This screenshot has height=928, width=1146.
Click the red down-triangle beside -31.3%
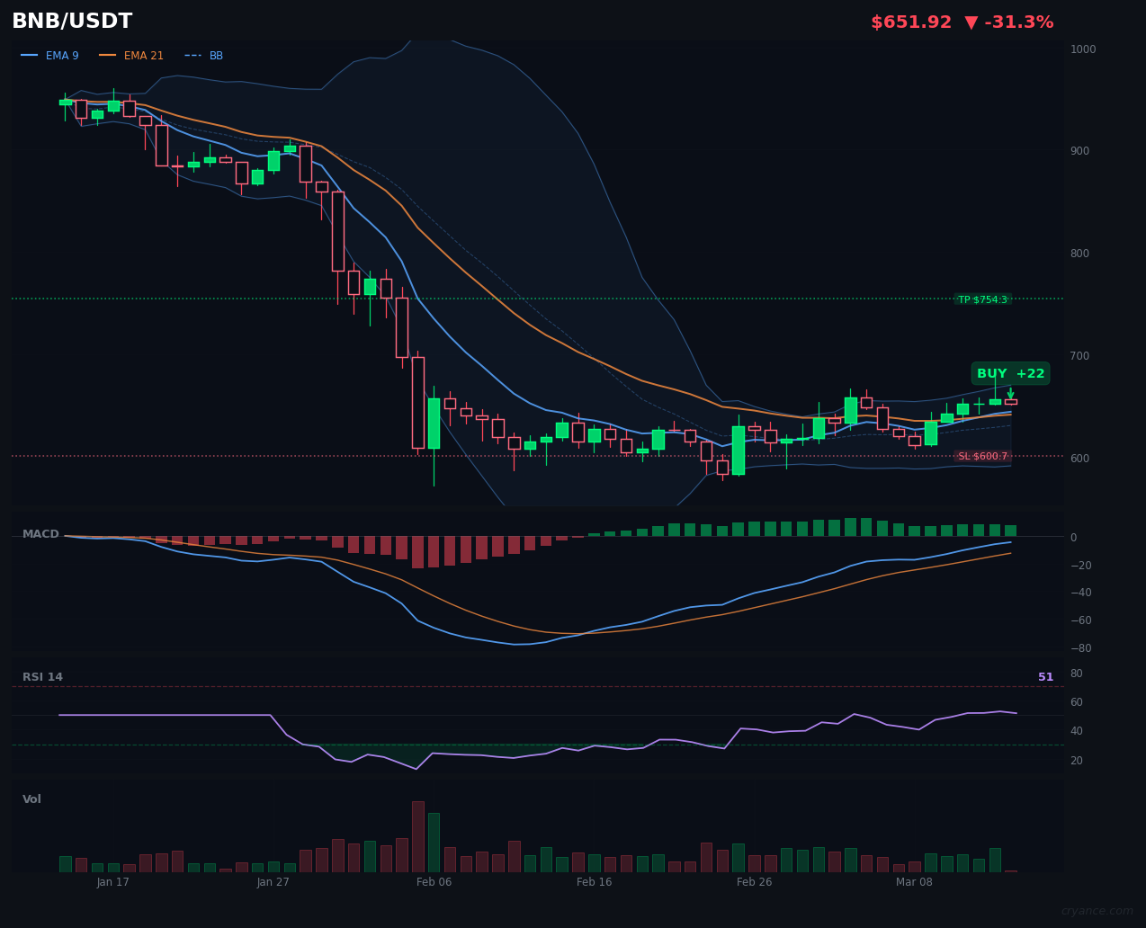[x=973, y=22]
